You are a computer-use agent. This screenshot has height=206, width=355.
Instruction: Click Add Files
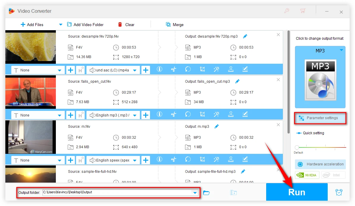click(x=32, y=25)
